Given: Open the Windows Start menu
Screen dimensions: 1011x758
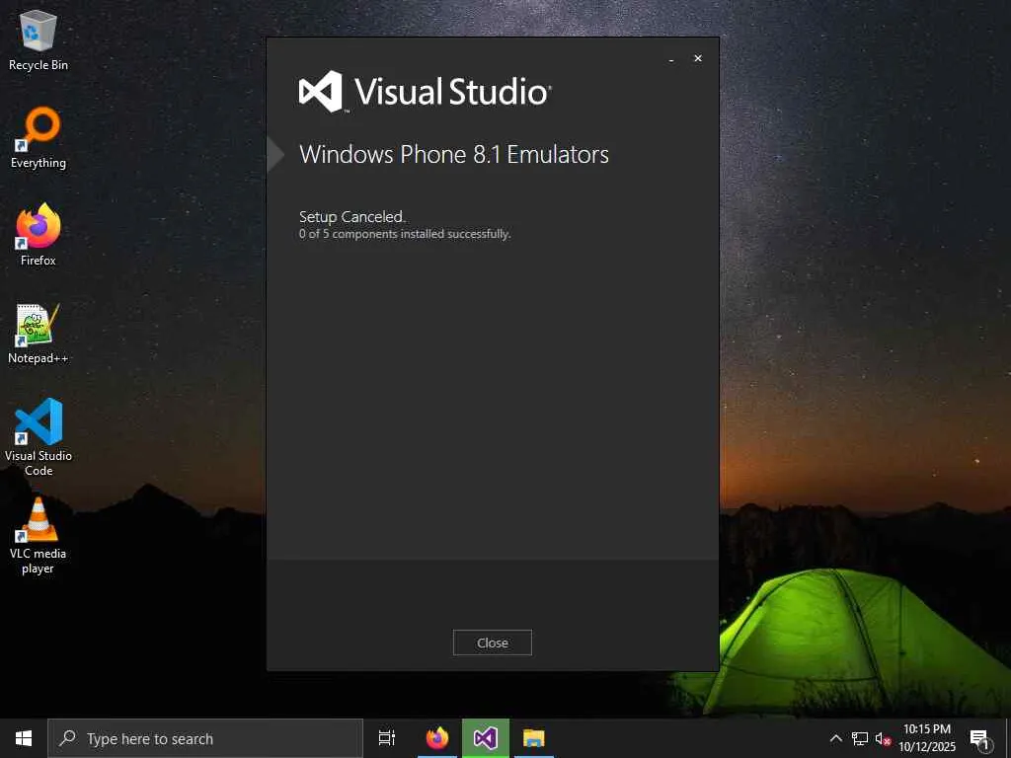Looking at the screenshot, I should tap(24, 738).
